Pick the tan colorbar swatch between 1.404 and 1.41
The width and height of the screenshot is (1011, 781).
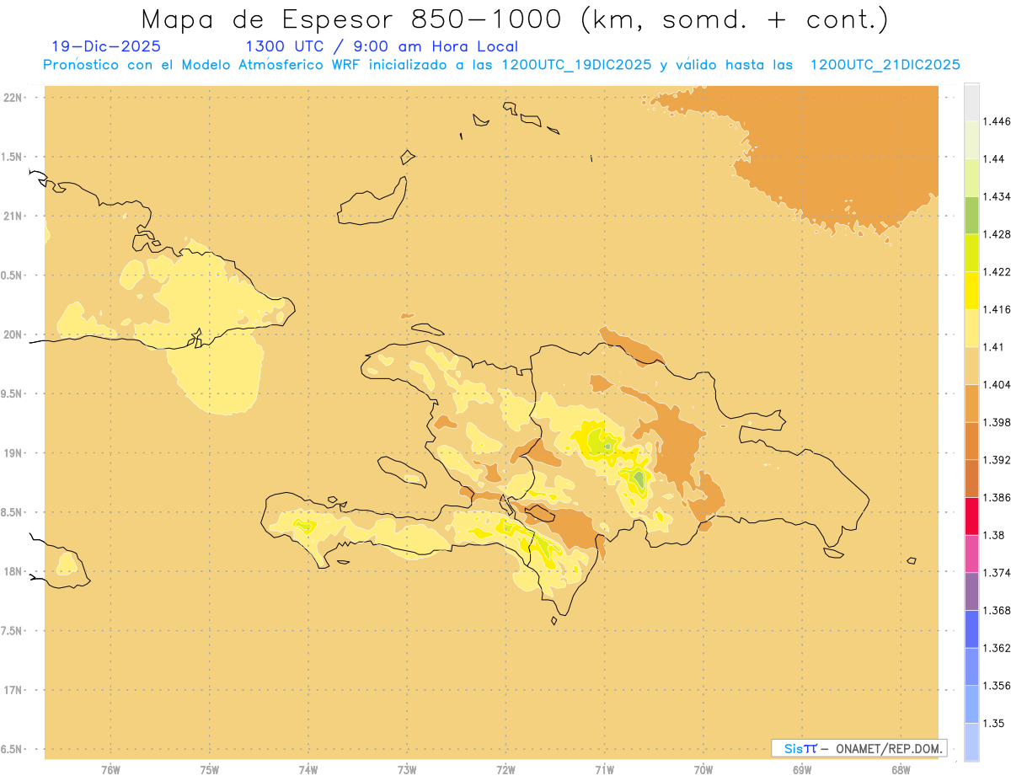coord(971,366)
